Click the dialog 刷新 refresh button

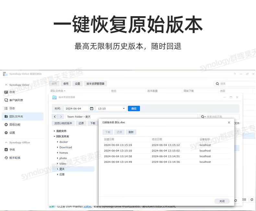click(131, 132)
